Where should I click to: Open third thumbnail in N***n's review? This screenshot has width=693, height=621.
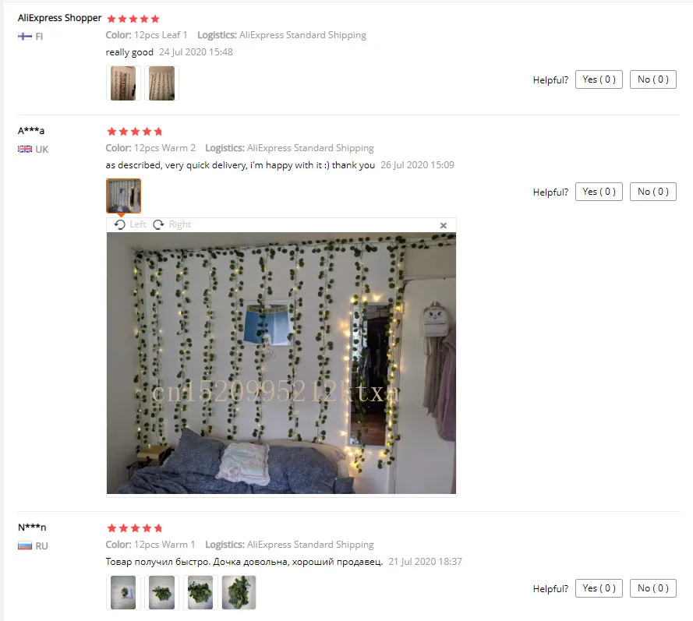pyautogui.click(x=200, y=592)
